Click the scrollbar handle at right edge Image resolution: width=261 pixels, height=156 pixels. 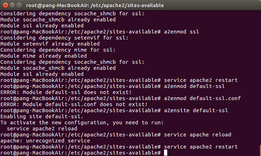point(260,150)
